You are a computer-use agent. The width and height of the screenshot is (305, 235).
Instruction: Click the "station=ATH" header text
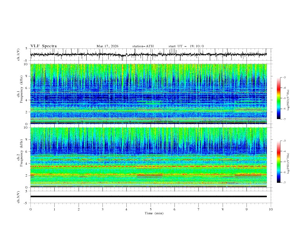tap(143, 46)
